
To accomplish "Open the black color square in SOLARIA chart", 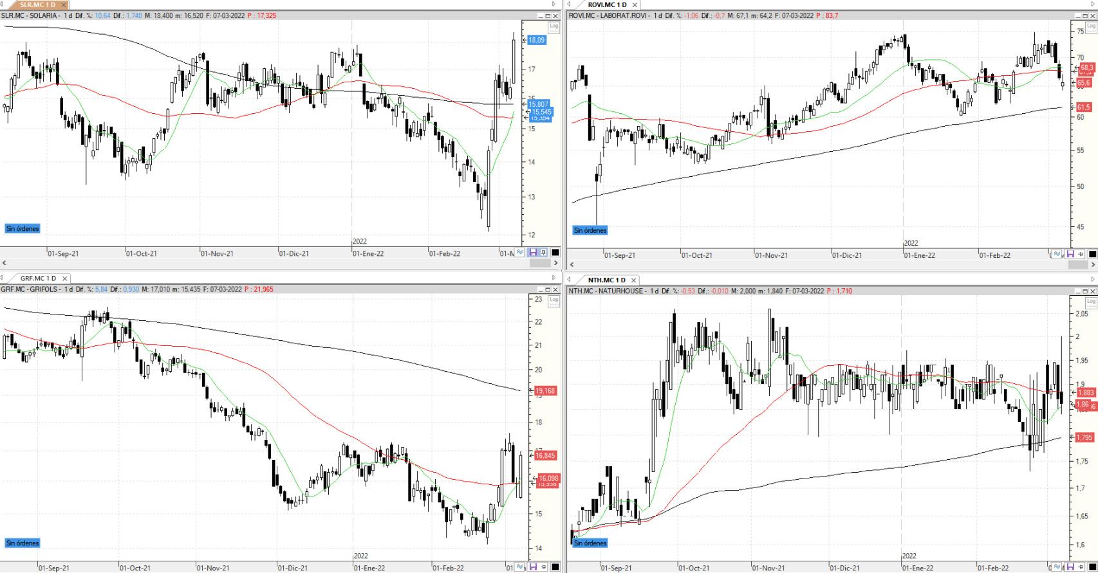I will (x=555, y=253).
